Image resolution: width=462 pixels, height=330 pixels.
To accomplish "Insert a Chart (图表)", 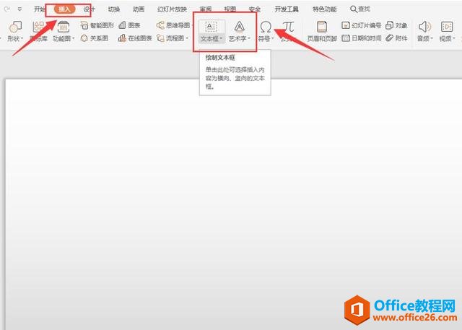I will [x=129, y=25].
